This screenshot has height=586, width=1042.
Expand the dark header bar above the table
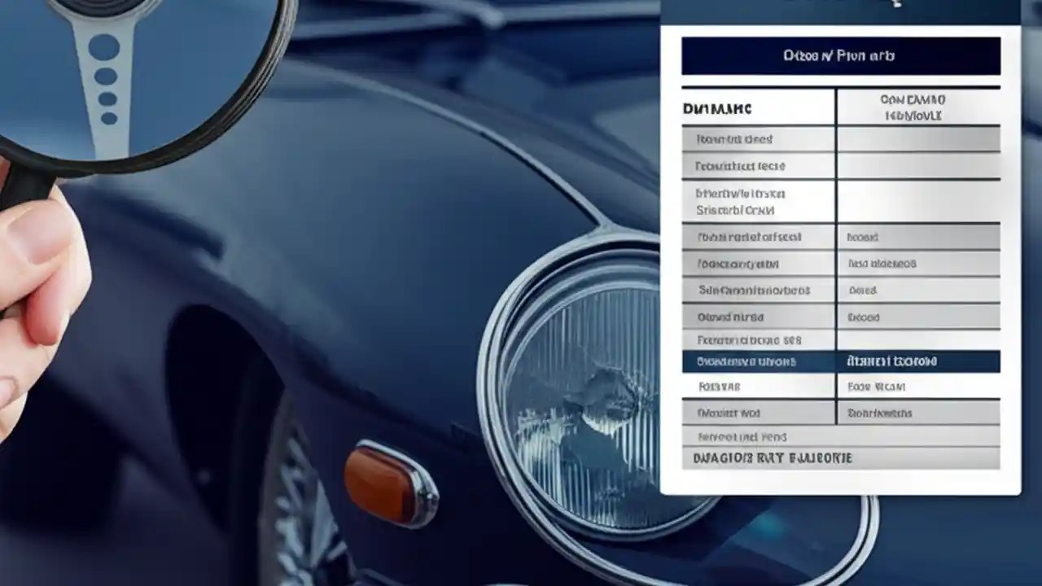tap(838, 55)
